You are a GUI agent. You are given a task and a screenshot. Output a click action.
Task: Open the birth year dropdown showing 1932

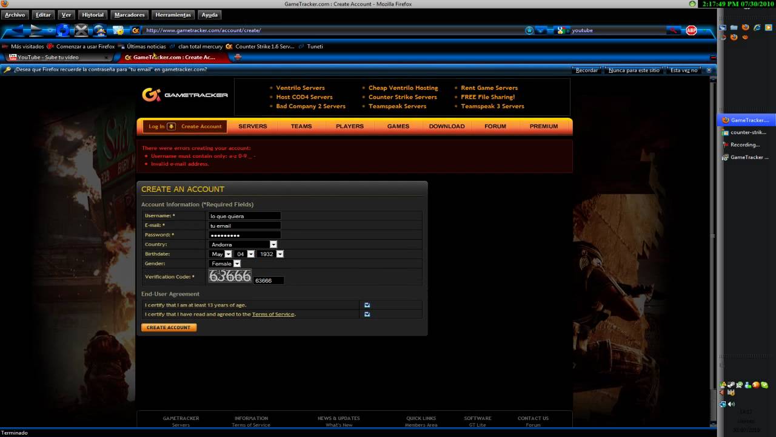click(270, 254)
